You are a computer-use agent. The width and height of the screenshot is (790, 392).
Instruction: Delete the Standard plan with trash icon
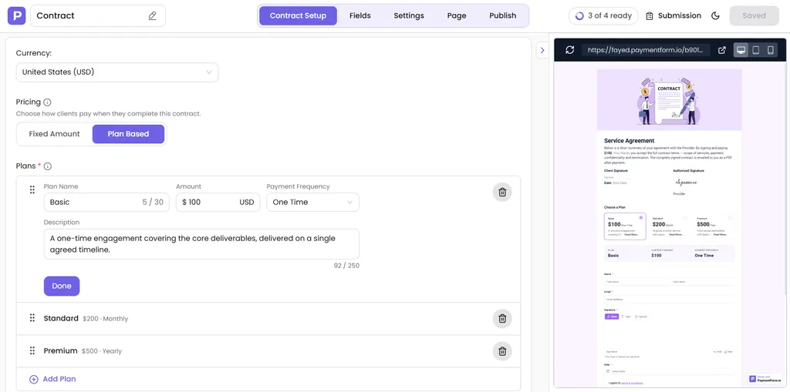[x=502, y=319]
